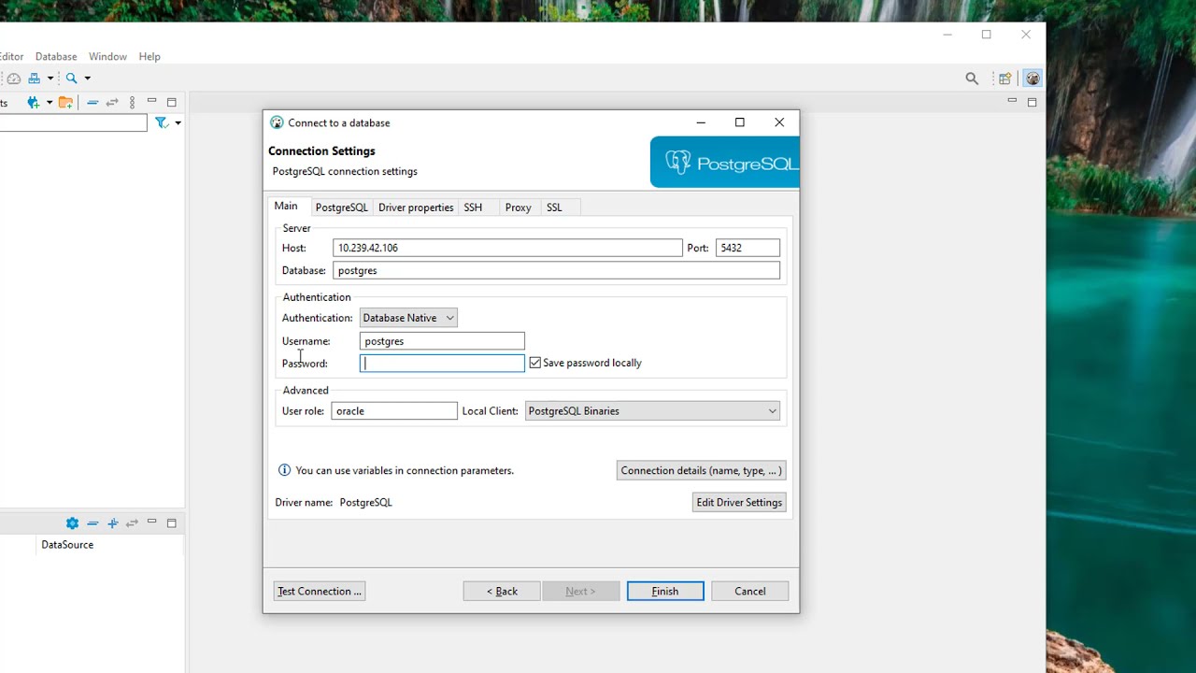Open the filter funnel dropdown arrow
The width and height of the screenshot is (1196, 673).
click(x=178, y=123)
